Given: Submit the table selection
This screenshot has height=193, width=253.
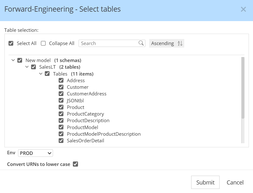Looking at the screenshot, I should point(205,182).
